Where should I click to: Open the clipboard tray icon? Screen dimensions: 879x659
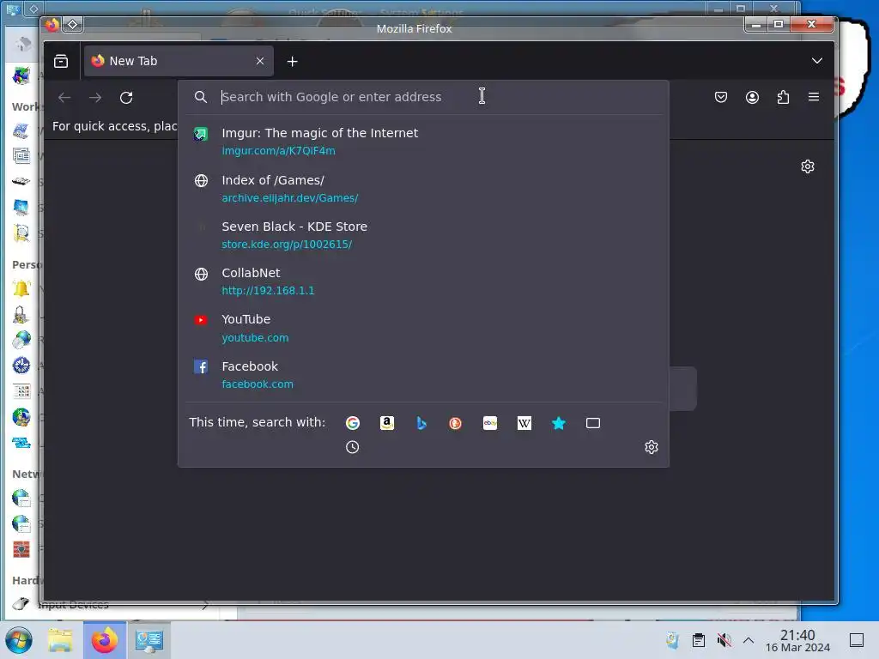point(699,640)
